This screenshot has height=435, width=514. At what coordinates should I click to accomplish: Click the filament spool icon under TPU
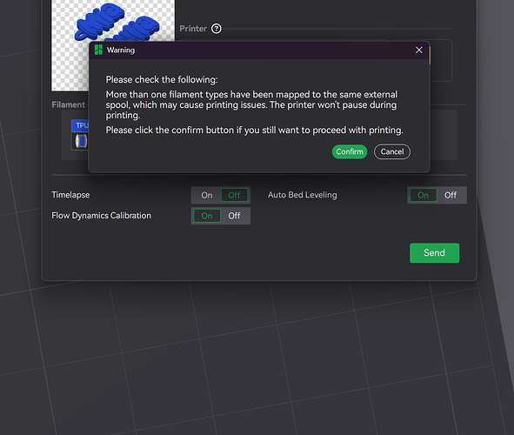[80, 141]
